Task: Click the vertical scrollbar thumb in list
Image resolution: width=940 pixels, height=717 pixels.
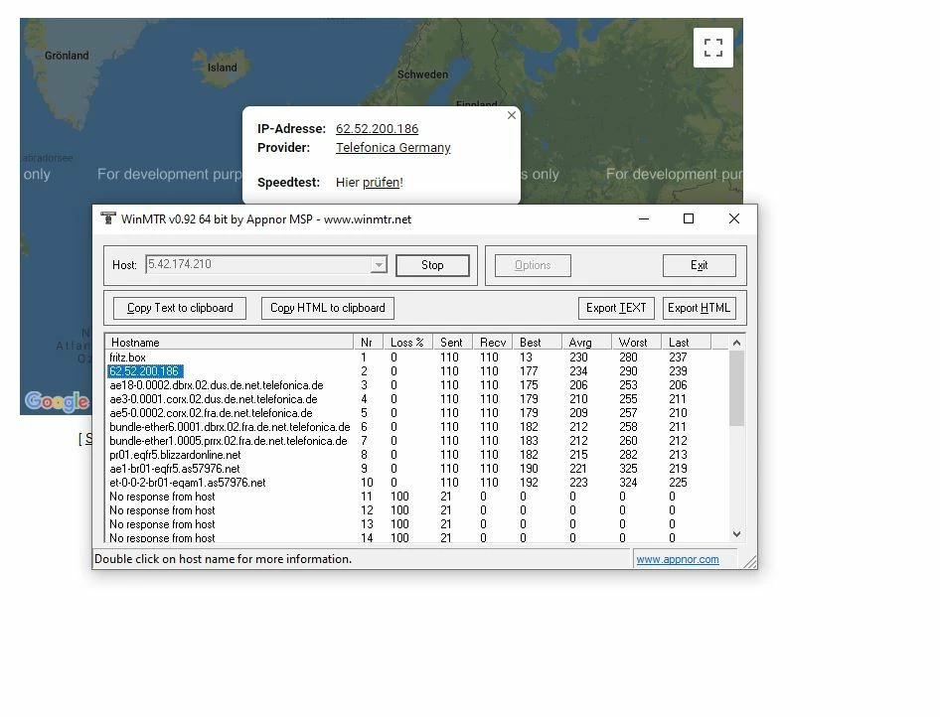Action: click(x=736, y=388)
